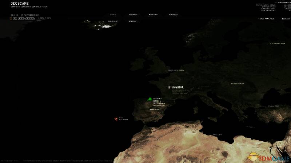Open the Bases menu
291x163 pixels.
click(x=113, y=14)
